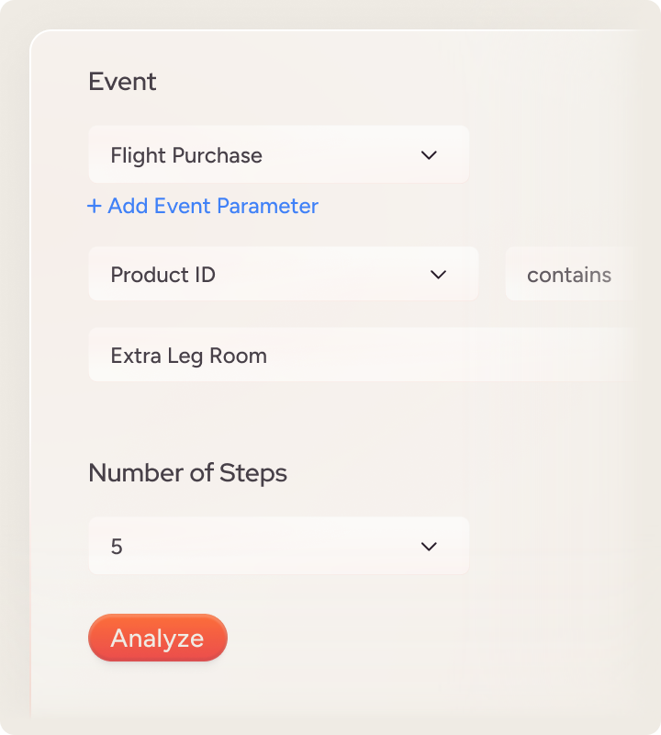661x735 pixels.
Task: Click the number 5 in steps selector
Action: [x=117, y=547]
